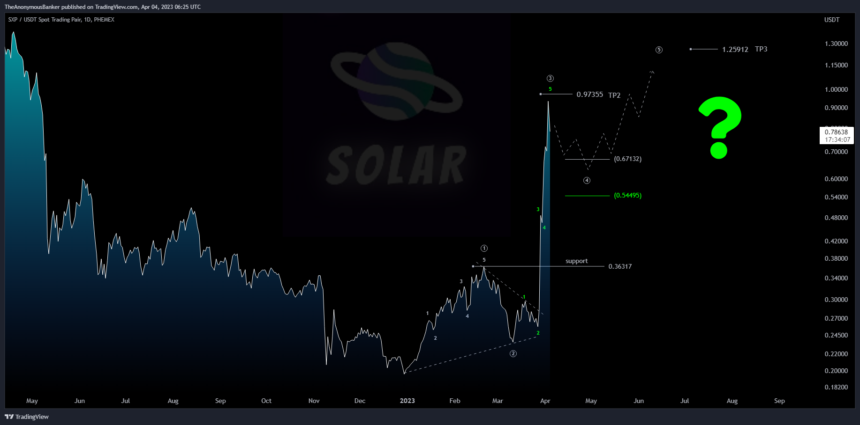This screenshot has width=860, height=425.
Task: Click the 0.90000 price axis label
Action: click(837, 108)
